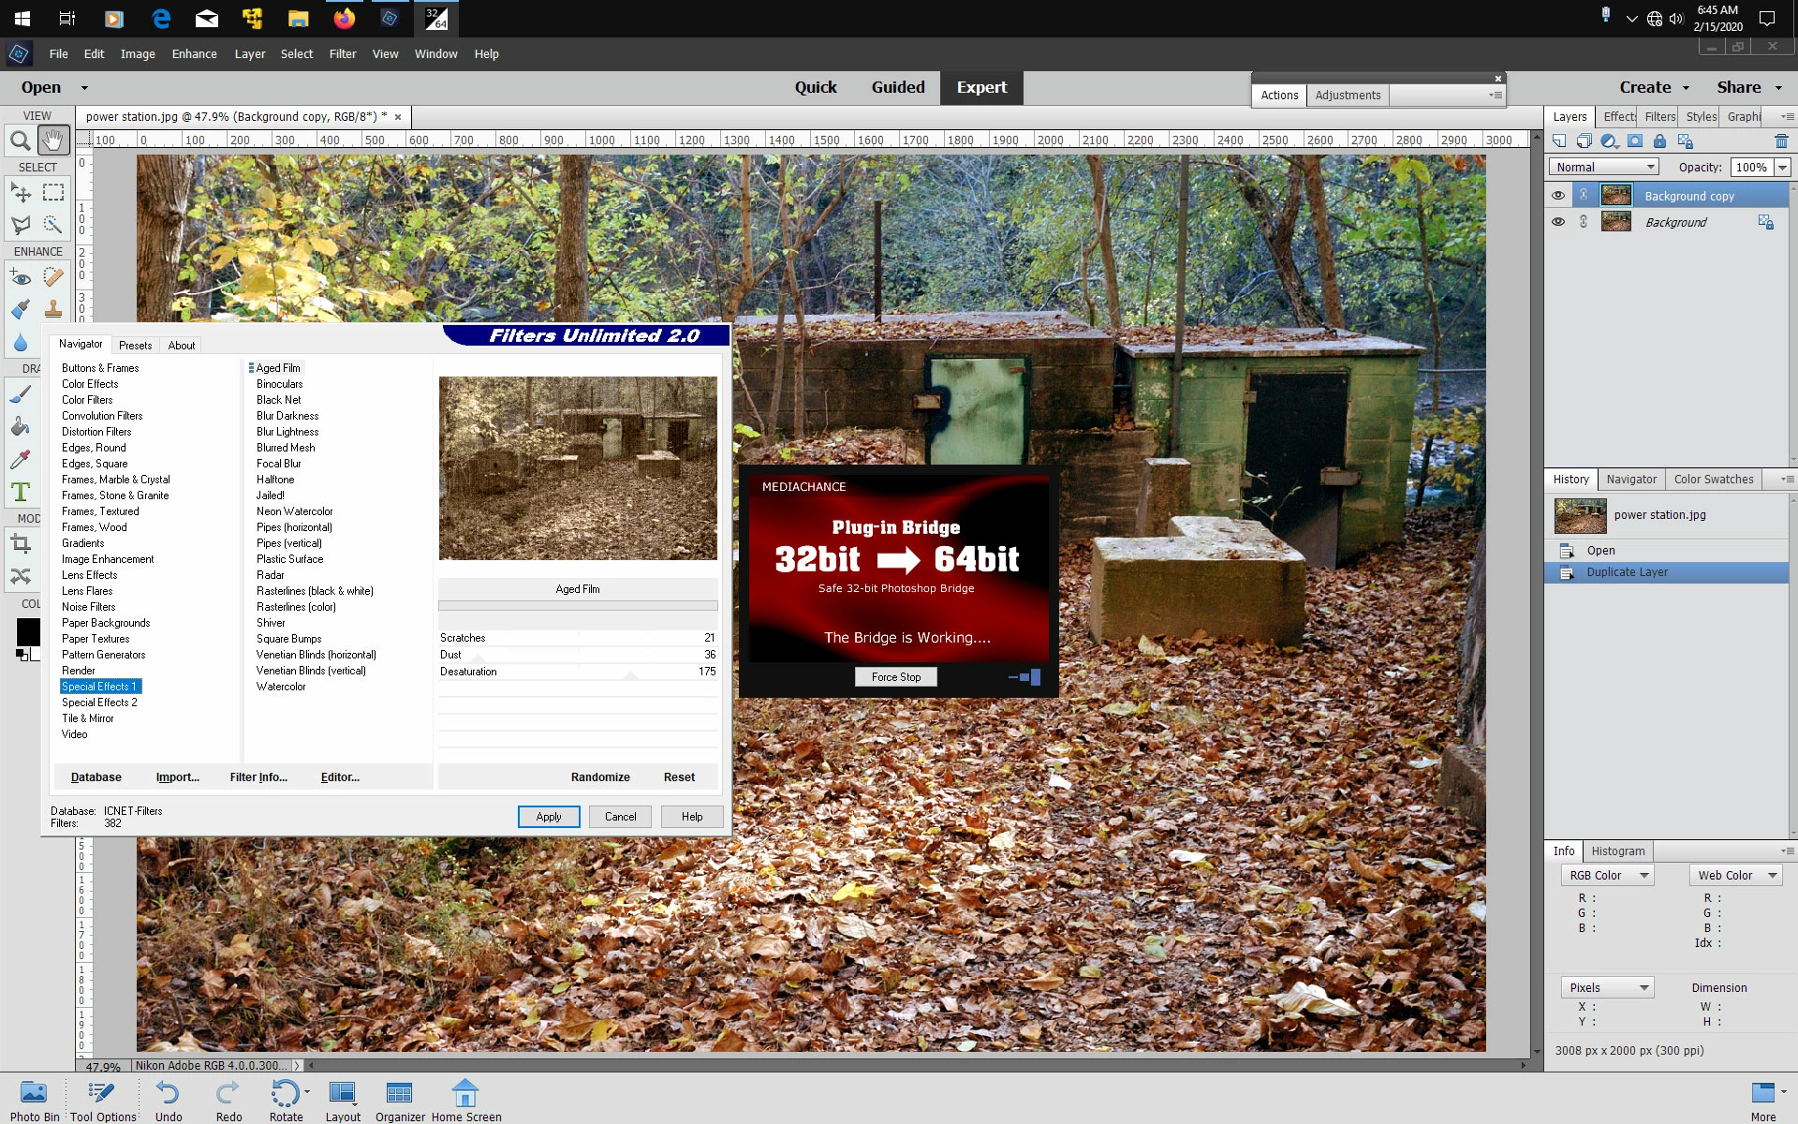Hide the Background copy layer
The image size is (1798, 1124).
(x=1557, y=195)
